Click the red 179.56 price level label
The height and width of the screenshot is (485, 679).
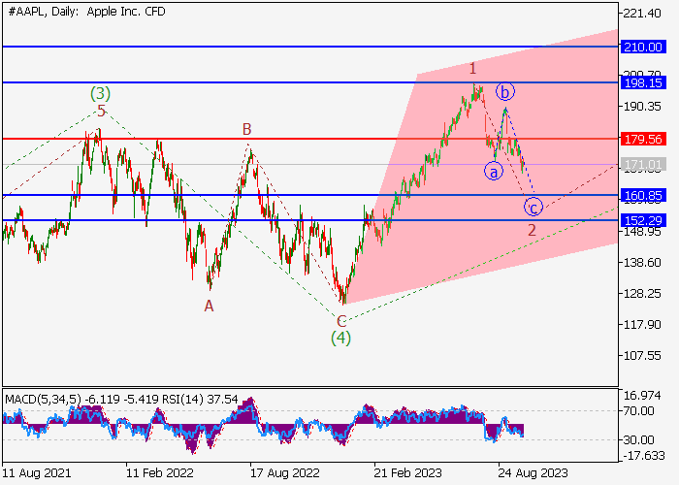(643, 139)
